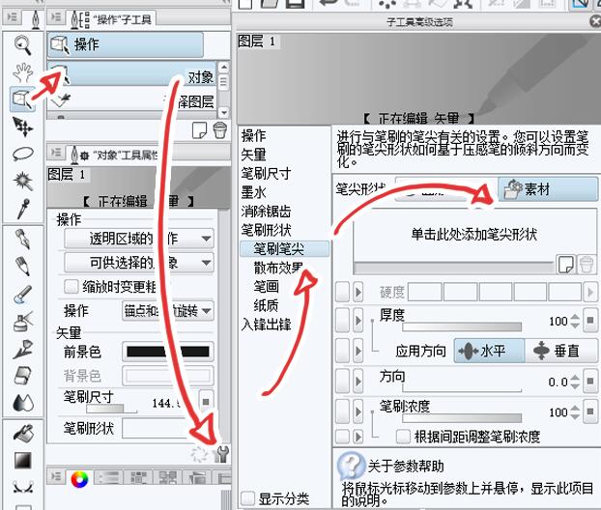
Task: Adjust the 厚度 slider bar
Action: pos(462,326)
